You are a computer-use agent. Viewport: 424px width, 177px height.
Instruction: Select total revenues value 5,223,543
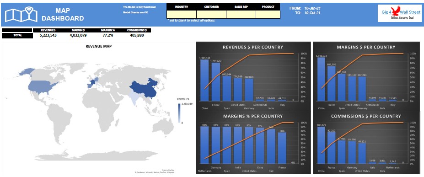pos(48,35)
